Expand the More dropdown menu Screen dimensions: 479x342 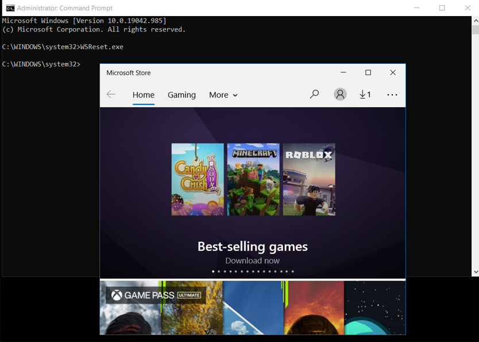tap(223, 95)
